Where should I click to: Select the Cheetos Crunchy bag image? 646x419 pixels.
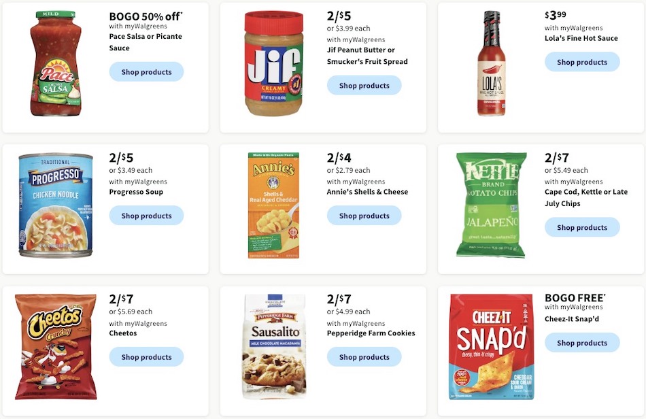[54, 347]
